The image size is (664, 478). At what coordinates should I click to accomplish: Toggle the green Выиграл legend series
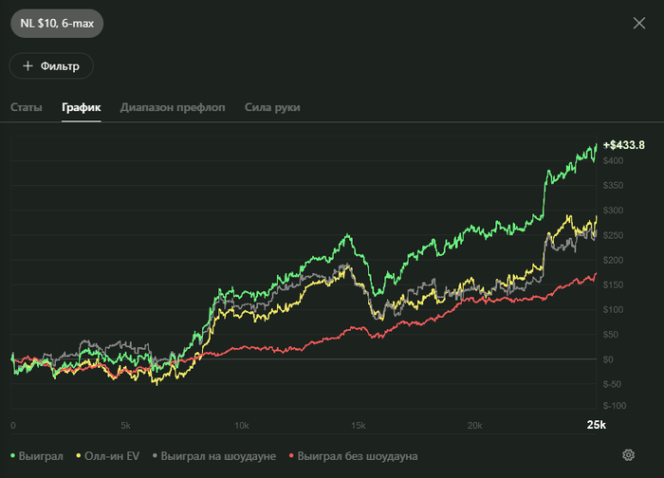tap(37, 456)
